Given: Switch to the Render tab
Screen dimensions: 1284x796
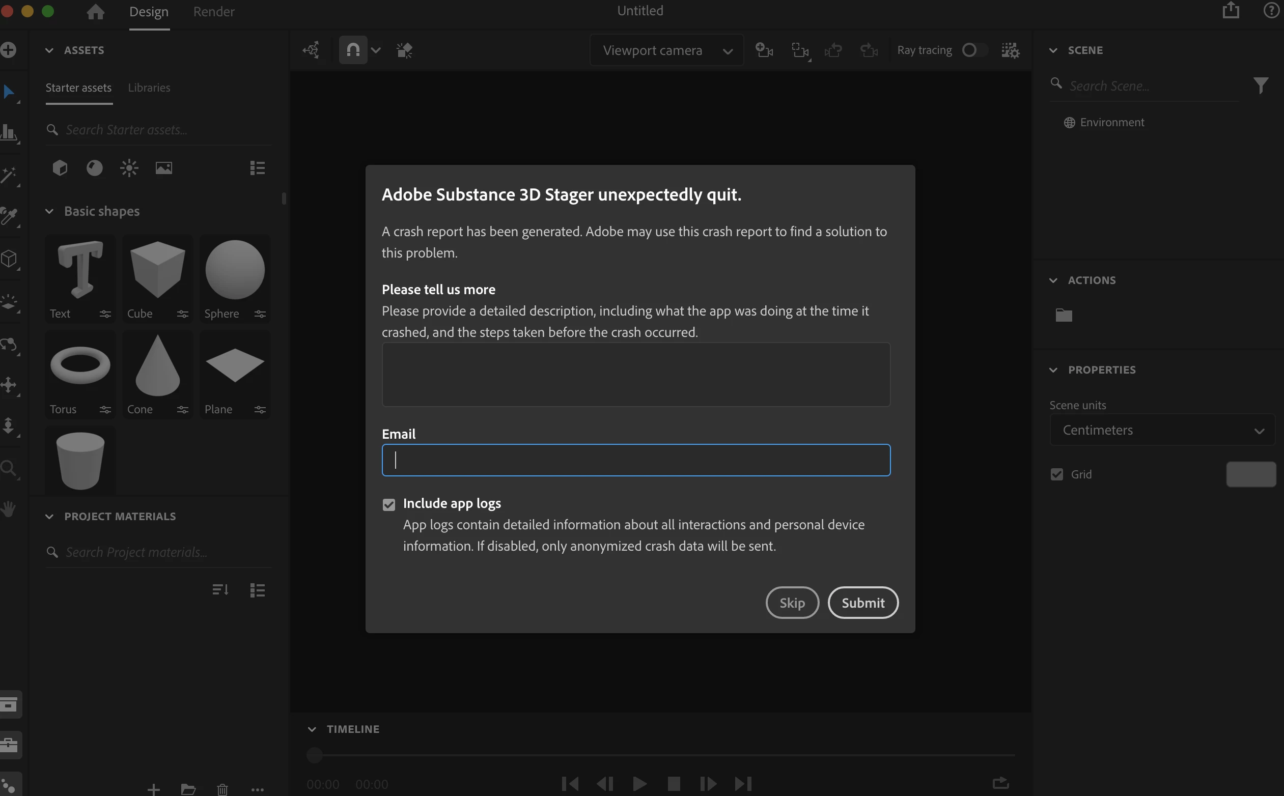Looking at the screenshot, I should [213, 12].
